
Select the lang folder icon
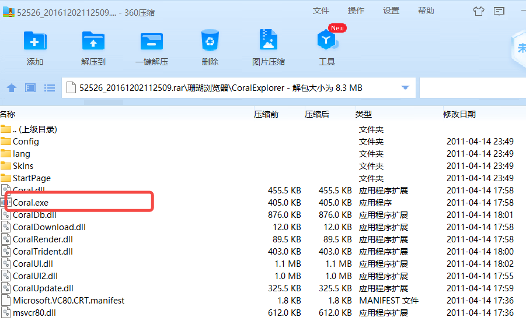pyautogui.click(x=6, y=154)
